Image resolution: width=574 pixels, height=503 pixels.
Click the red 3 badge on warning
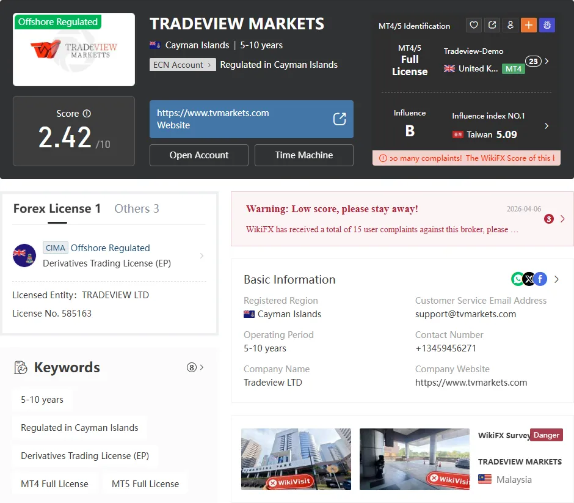tap(548, 219)
